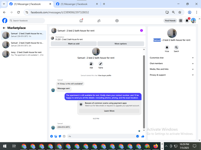Open a new Chrome tab
This screenshot has width=201, height=150.
pyautogui.click(x=104, y=4)
